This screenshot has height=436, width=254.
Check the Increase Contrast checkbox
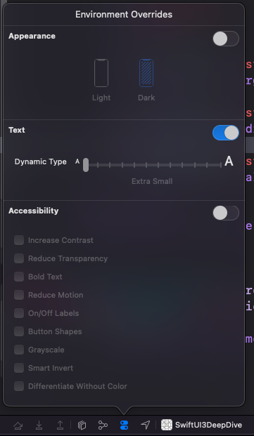19,240
